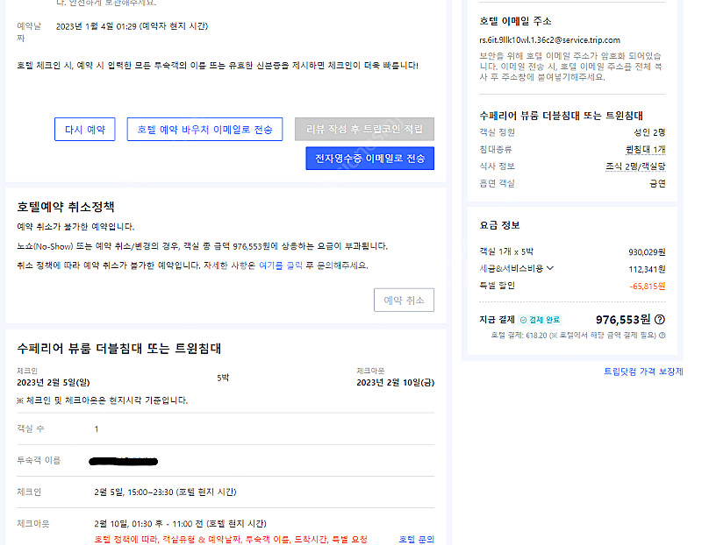This screenshot has height=545, width=702.
Task: Click special discount amount -65,815원
Action: tap(648, 287)
